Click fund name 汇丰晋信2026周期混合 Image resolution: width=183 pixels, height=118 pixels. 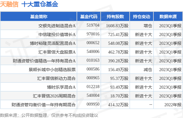pyautogui.click(x=54, y=96)
